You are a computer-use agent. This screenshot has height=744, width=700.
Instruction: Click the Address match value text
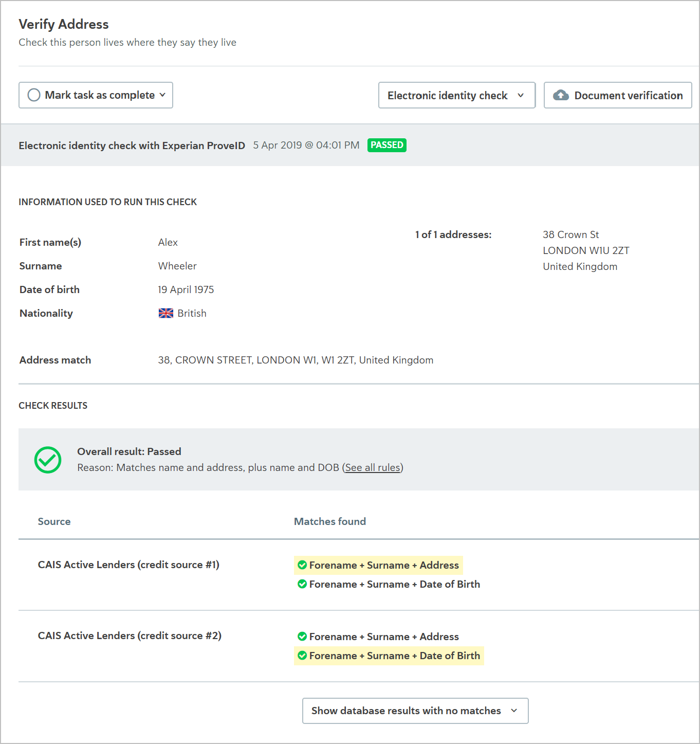pyautogui.click(x=296, y=360)
